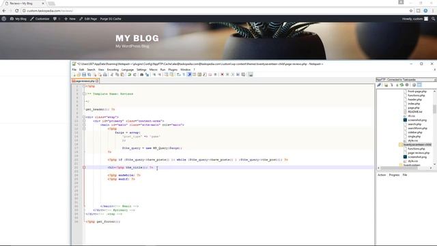Collapse the Template Name comment fold
The width and height of the screenshot is (437, 246).
point(84,94)
